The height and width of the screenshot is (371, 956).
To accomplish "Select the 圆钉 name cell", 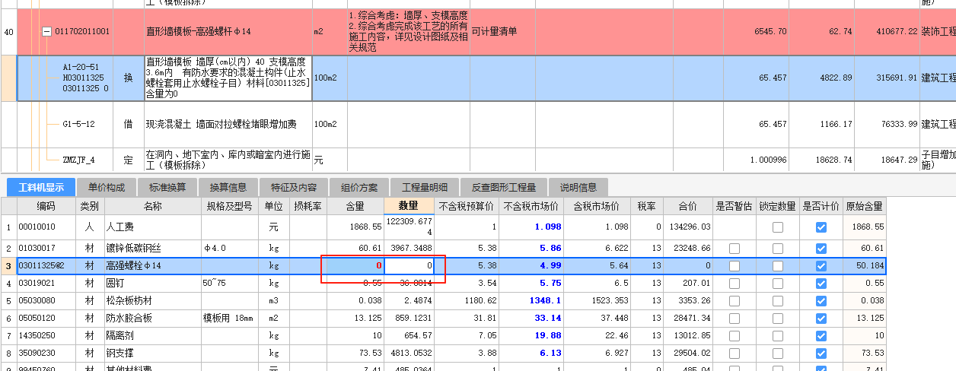I will point(151,283).
